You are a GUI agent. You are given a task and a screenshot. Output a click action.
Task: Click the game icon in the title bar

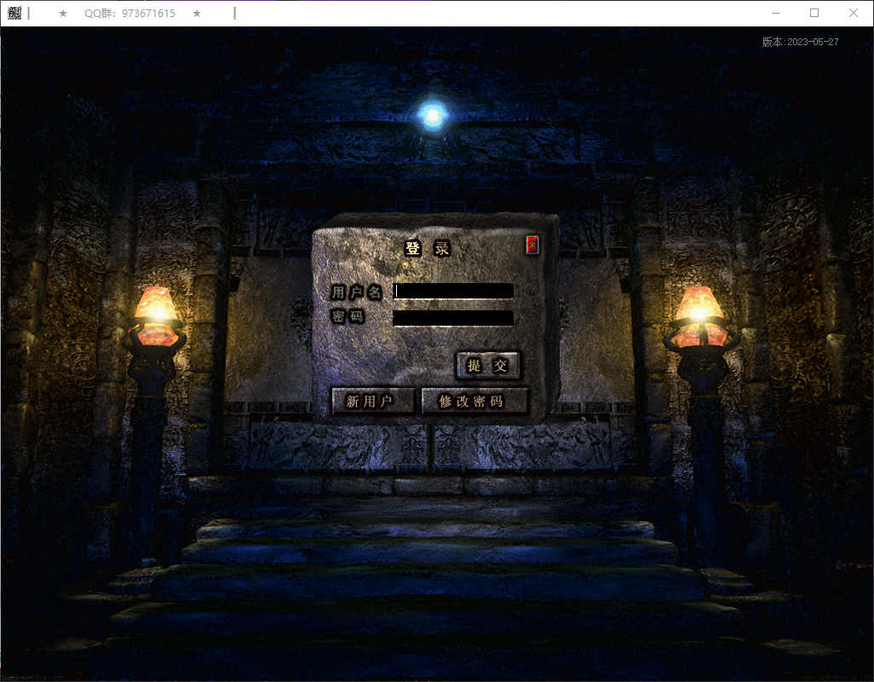(x=14, y=13)
